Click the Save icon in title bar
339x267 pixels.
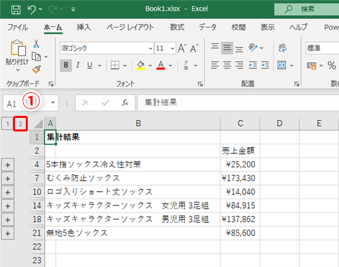point(16,9)
